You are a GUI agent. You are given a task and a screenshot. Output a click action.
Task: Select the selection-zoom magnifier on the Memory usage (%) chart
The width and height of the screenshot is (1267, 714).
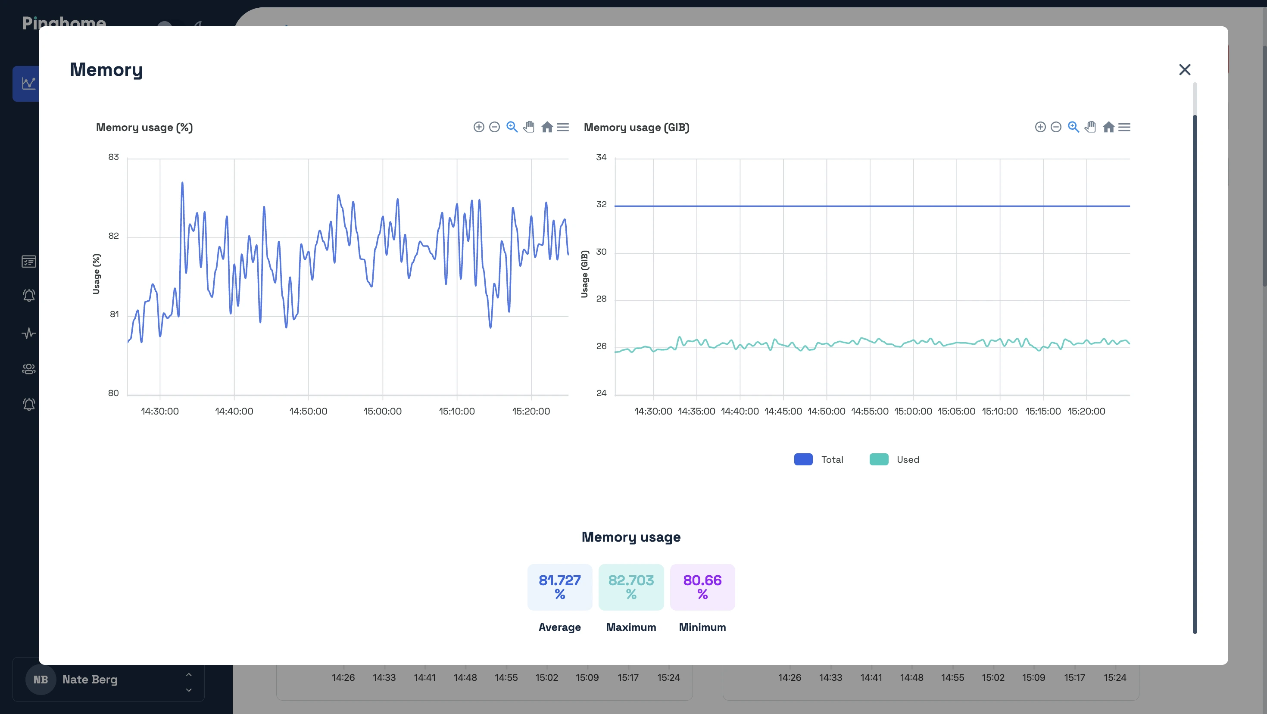coord(512,127)
